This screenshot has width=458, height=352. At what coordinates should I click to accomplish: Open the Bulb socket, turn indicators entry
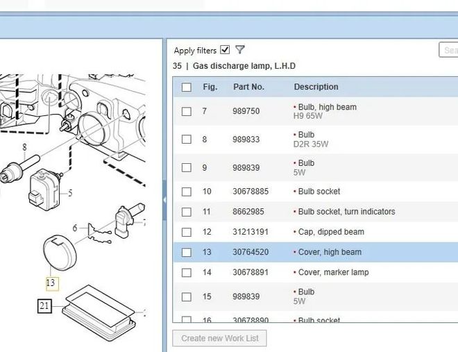point(346,212)
